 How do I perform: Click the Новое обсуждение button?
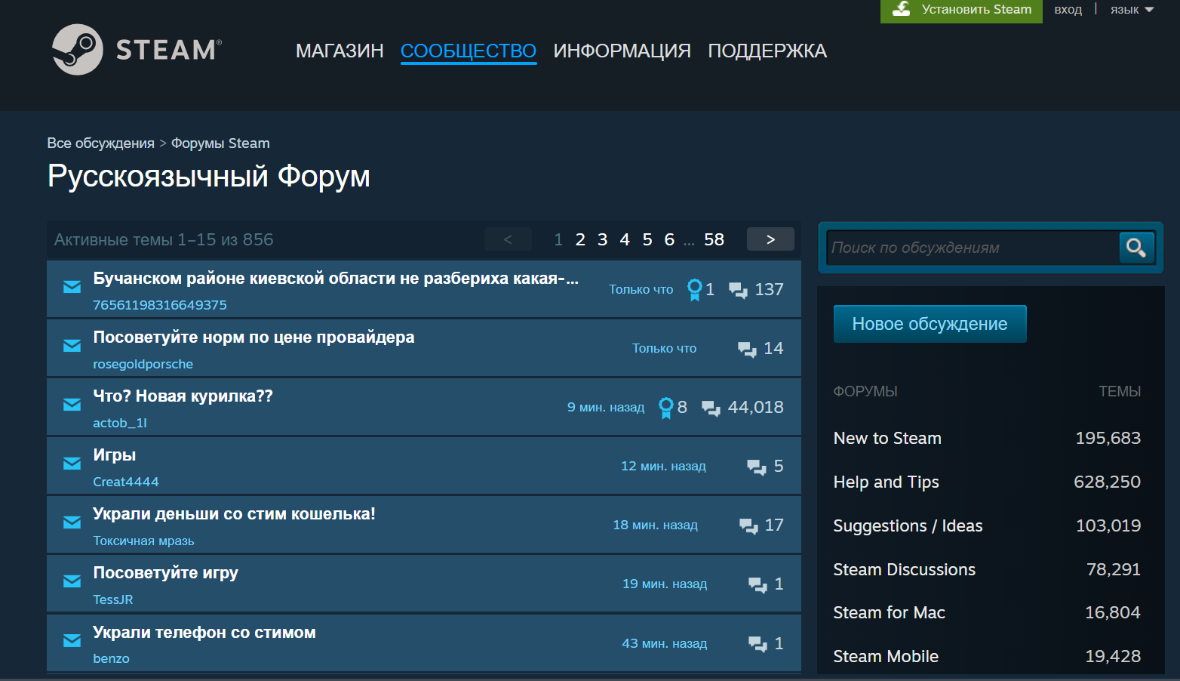(x=930, y=324)
